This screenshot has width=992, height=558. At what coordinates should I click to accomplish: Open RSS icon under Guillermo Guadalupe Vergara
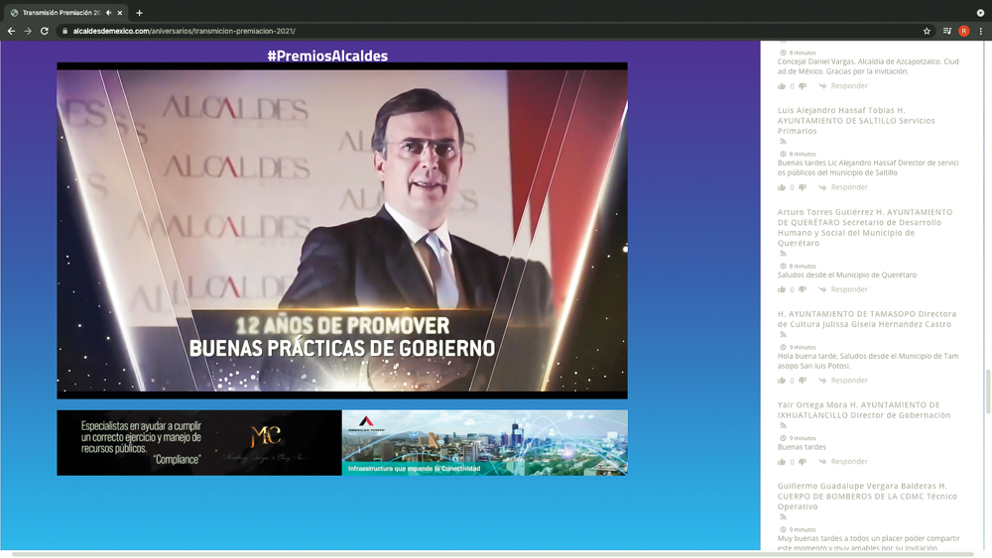[783, 517]
